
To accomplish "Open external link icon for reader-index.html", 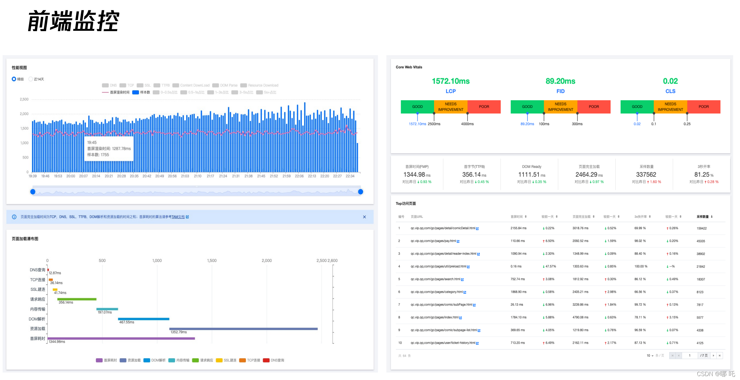I will (479, 254).
